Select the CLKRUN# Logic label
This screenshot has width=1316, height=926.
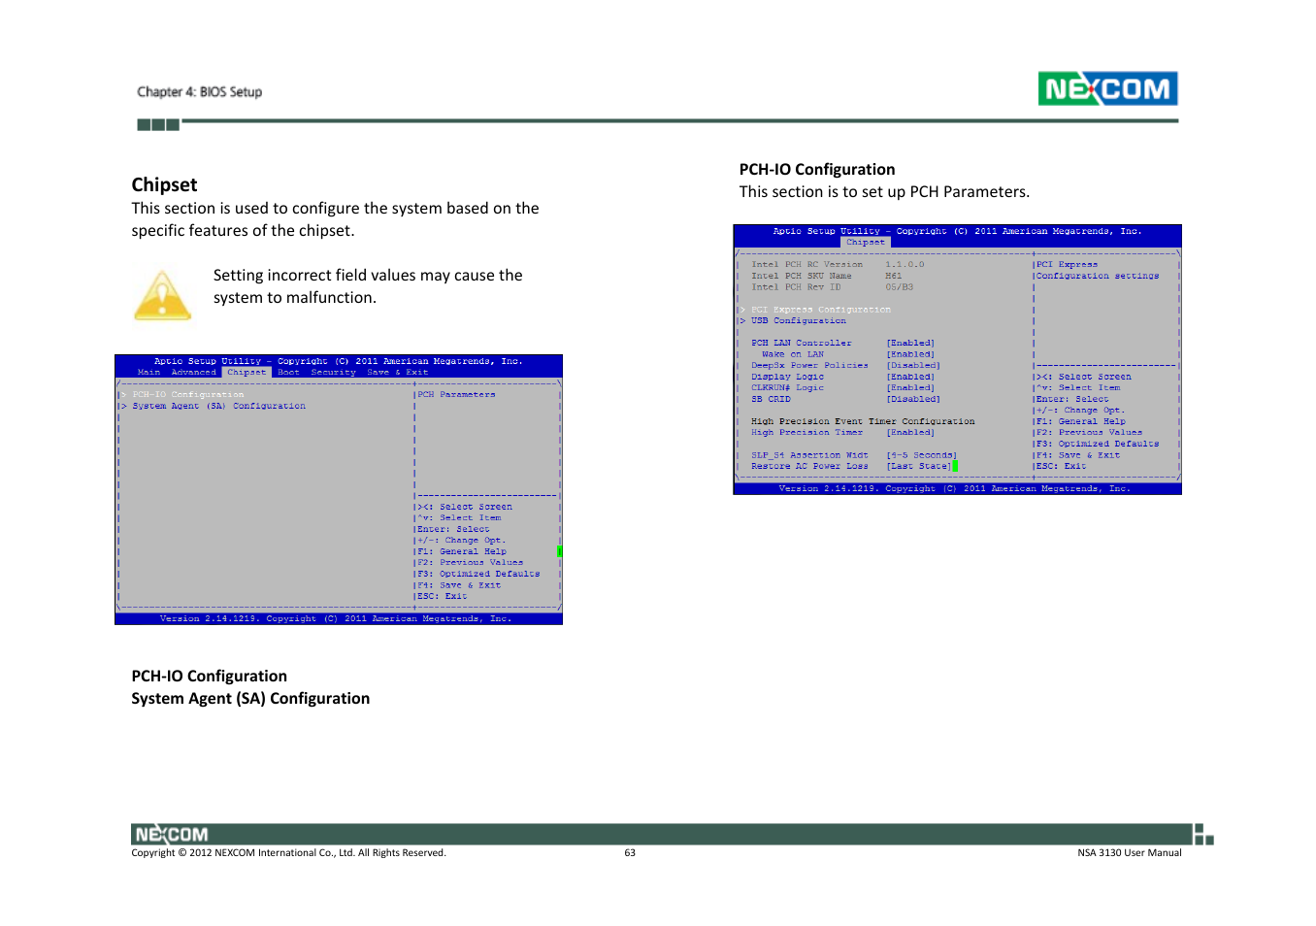tap(788, 388)
